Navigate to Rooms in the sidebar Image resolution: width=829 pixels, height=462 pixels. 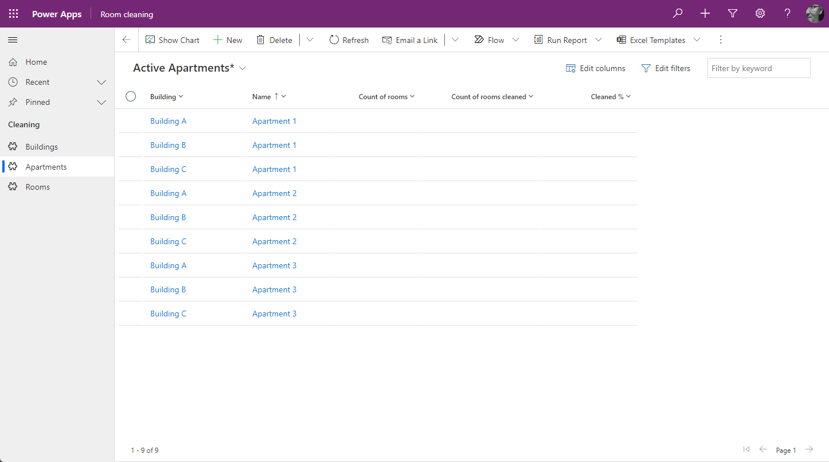click(37, 187)
